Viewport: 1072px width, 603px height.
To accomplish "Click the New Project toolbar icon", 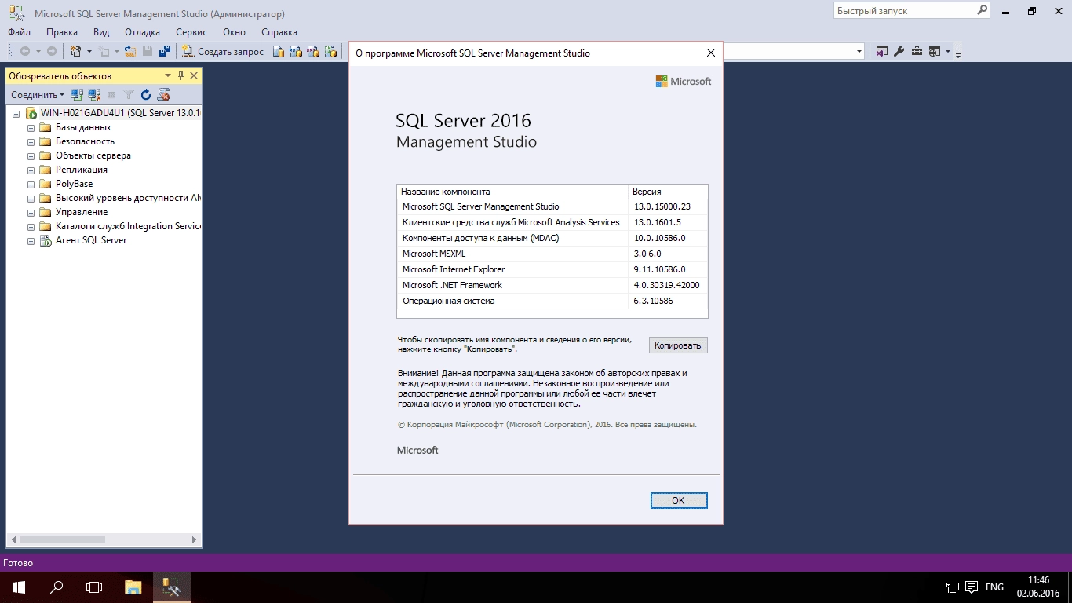I will click(76, 51).
